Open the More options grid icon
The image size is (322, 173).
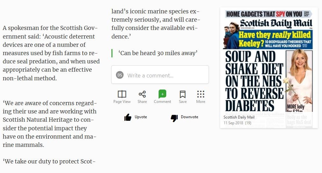[201, 94]
